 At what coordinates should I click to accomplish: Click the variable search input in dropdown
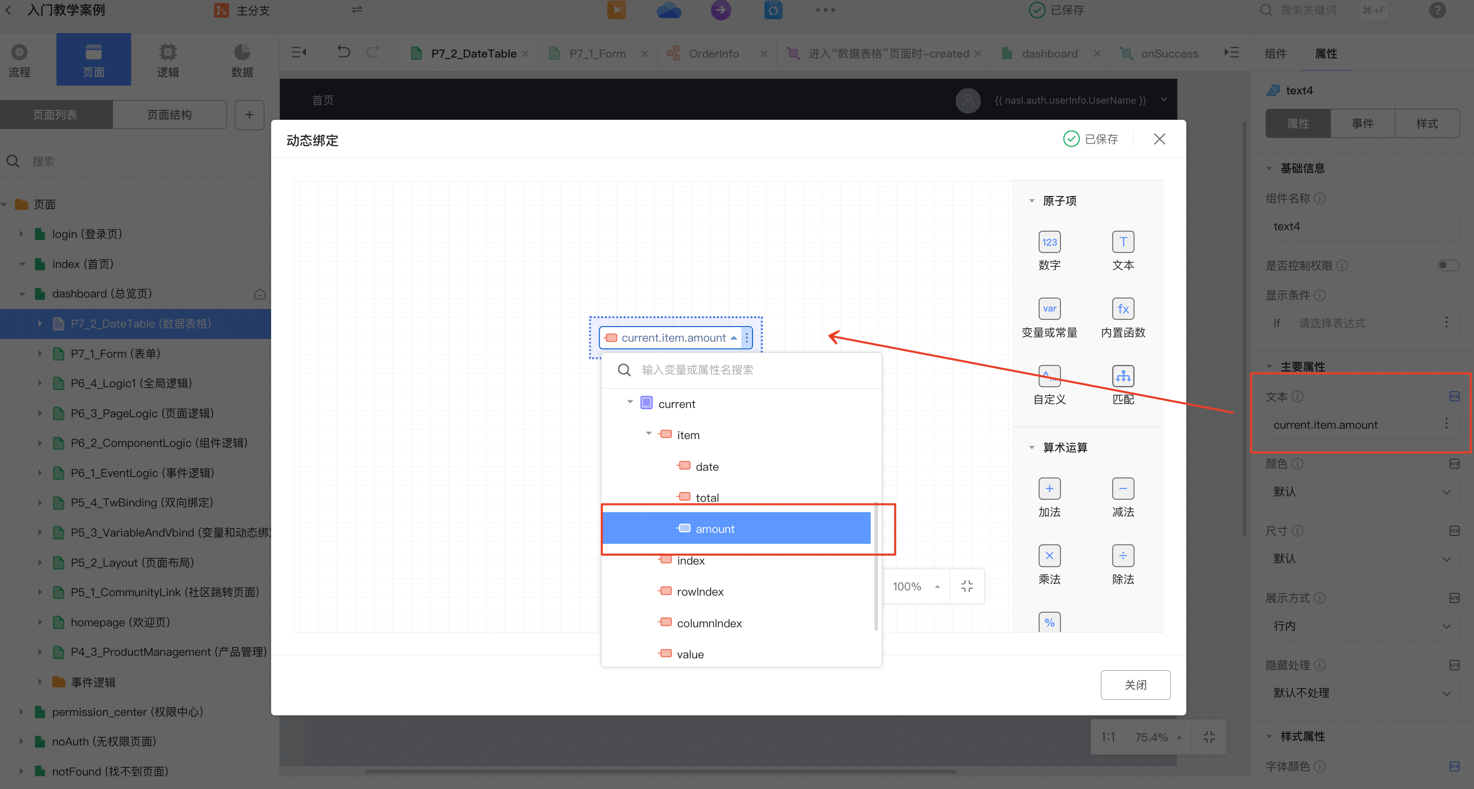(x=741, y=370)
